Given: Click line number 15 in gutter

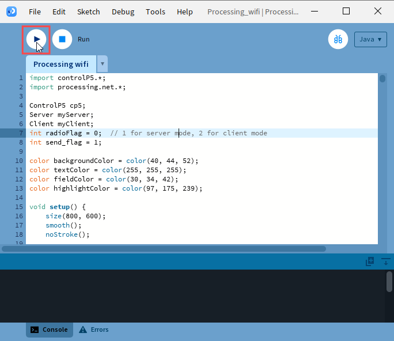Looking at the screenshot, I should point(19,207).
